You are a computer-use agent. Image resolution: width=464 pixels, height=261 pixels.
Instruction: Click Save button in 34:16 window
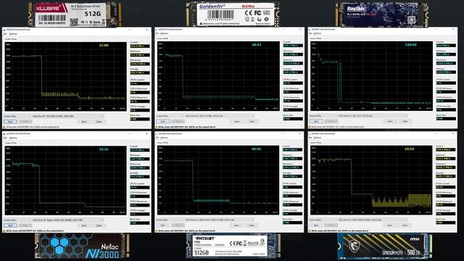(84, 225)
